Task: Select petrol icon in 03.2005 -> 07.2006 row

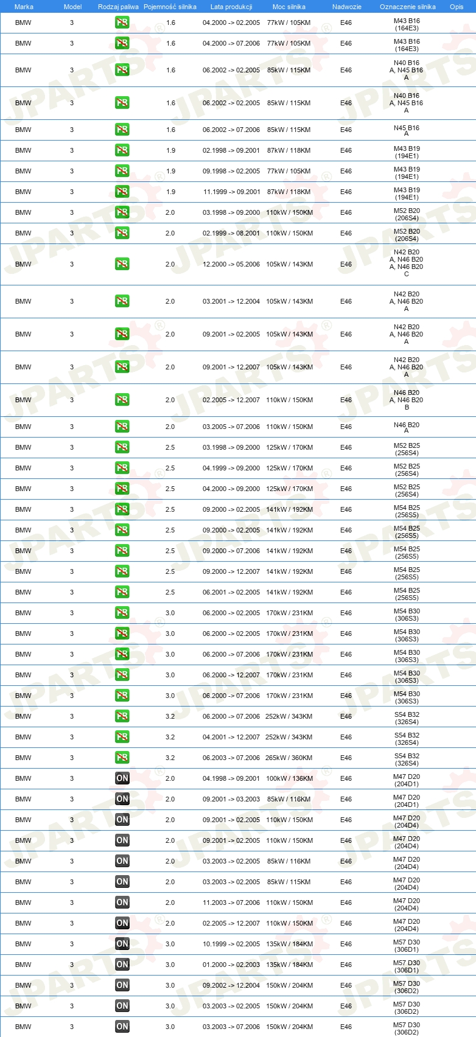Action: click(122, 427)
